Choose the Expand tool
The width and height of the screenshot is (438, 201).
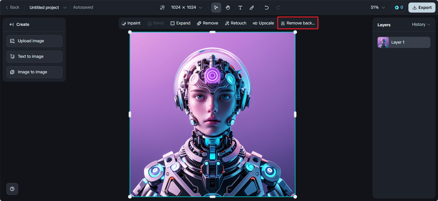coord(180,23)
